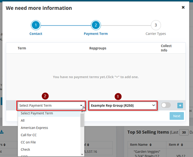Close the We need more information dialog

pyautogui.click(x=183, y=7)
